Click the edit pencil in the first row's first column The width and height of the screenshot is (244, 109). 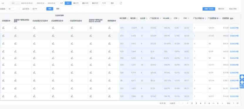[x=4, y=28]
